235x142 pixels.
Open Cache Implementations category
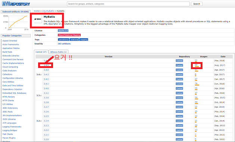[13, 63]
